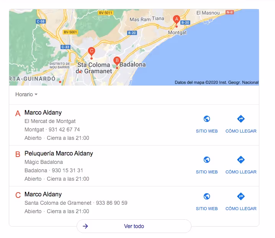Click El Masnou label on the map
Screen dimensions: 275x238
[208, 13]
